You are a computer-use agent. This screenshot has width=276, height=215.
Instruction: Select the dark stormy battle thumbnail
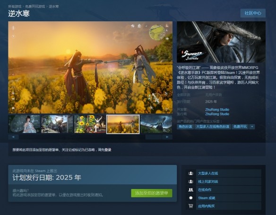tap(156, 124)
